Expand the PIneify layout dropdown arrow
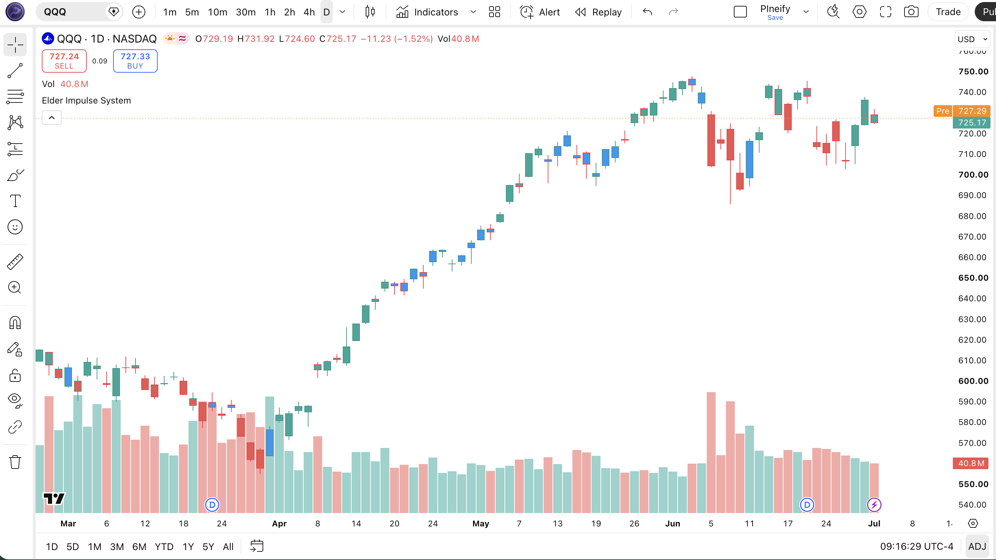 pyautogui.click(x=806, y=12)
